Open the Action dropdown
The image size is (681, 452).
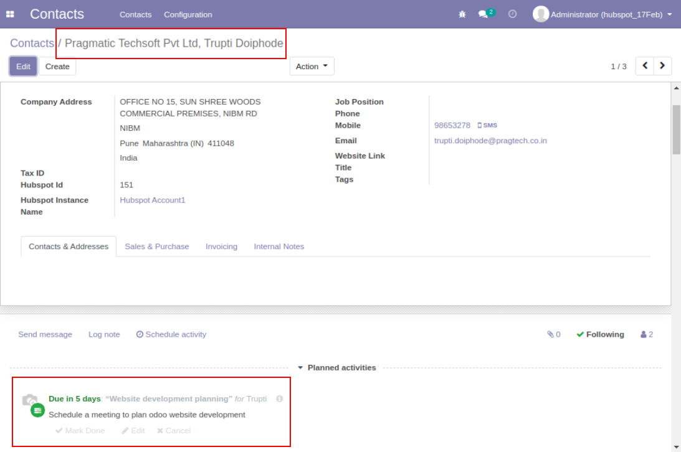(312, 67)
